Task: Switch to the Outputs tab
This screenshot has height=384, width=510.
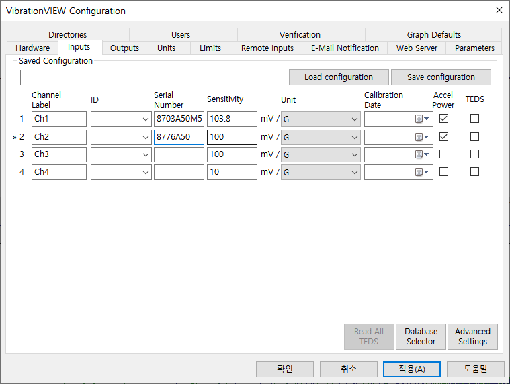Action: coord(124,48)
